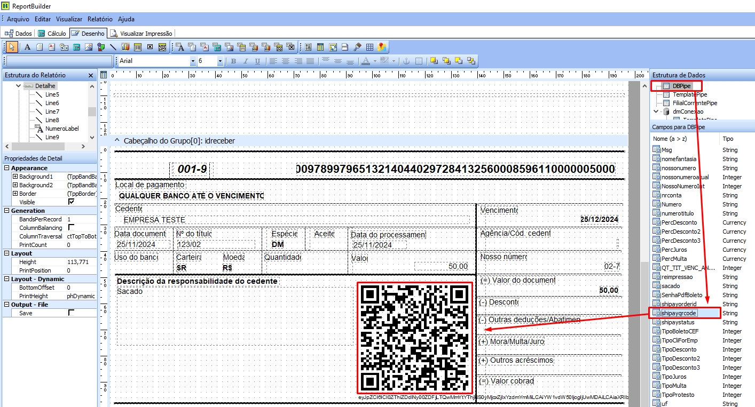The image size is (755, 407).
Task: Select the FilialCorrentePipe data pipeline
Action: pos(695,103)
